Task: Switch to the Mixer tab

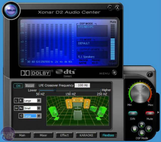Action: tap(44, 135)
